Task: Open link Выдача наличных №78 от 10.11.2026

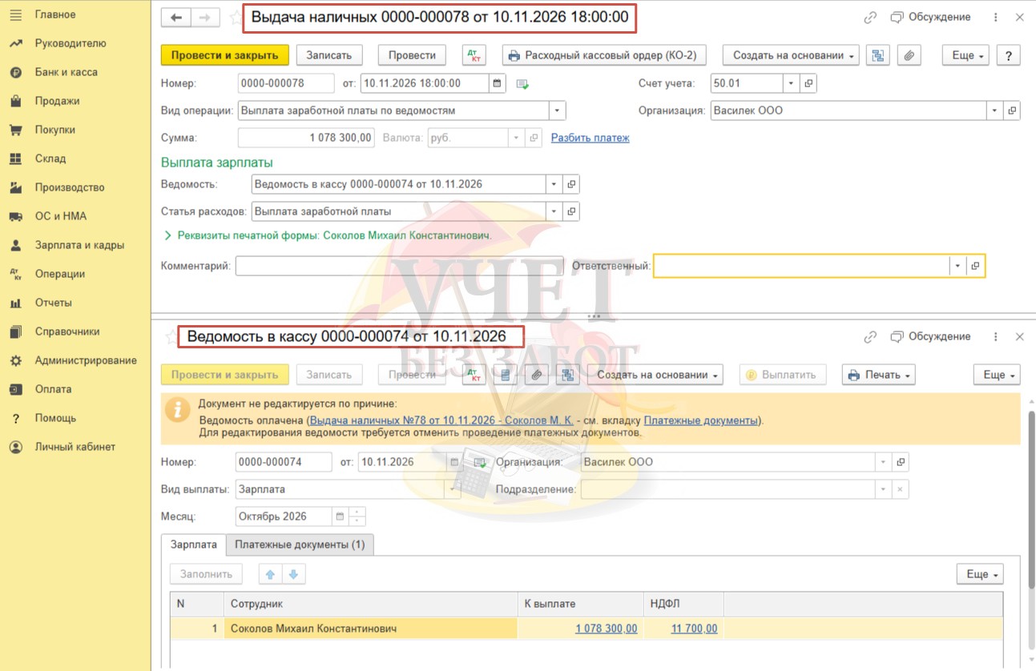Action: [x=441, y=420]
